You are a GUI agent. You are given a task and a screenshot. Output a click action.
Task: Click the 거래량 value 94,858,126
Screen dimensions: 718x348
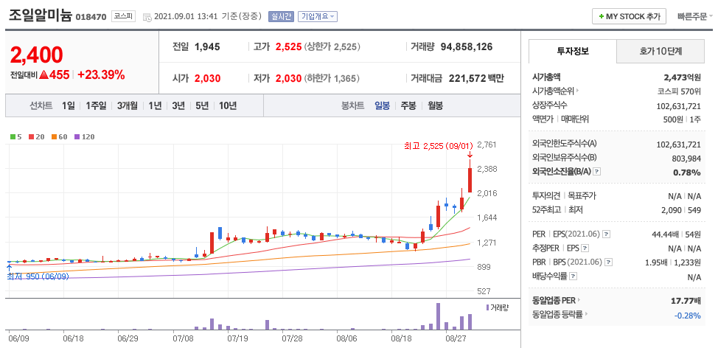[x=467, y=46]
